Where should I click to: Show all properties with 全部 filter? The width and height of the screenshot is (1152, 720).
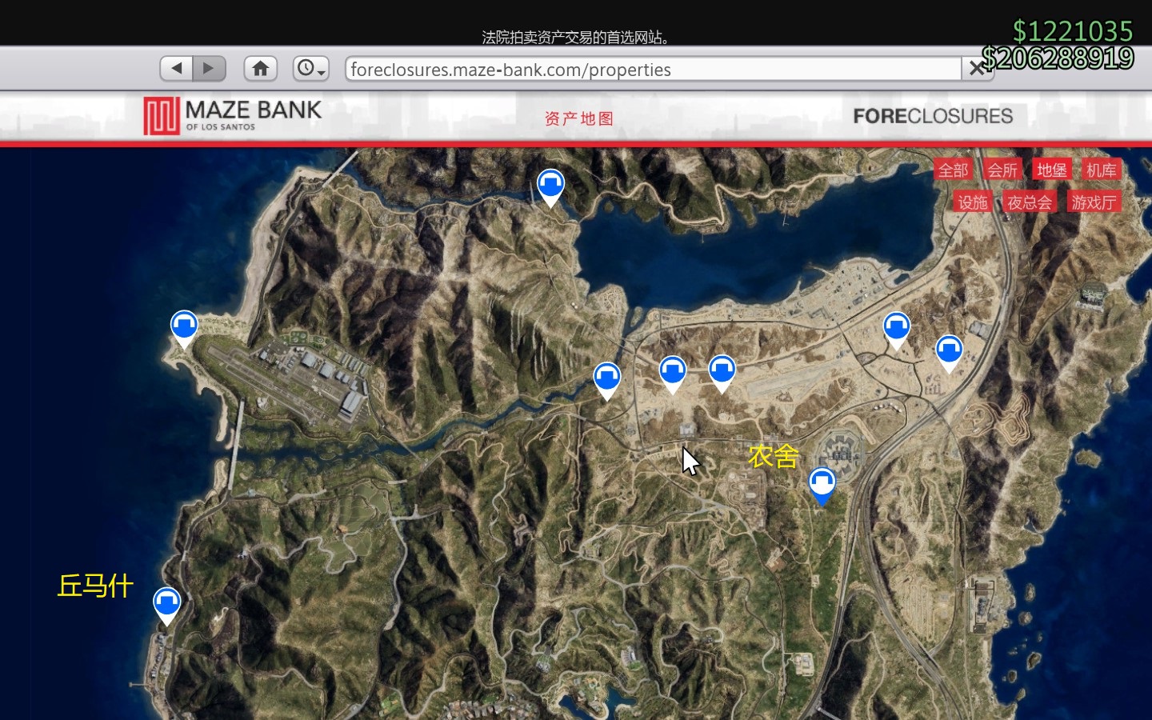[x=953, y=170]
